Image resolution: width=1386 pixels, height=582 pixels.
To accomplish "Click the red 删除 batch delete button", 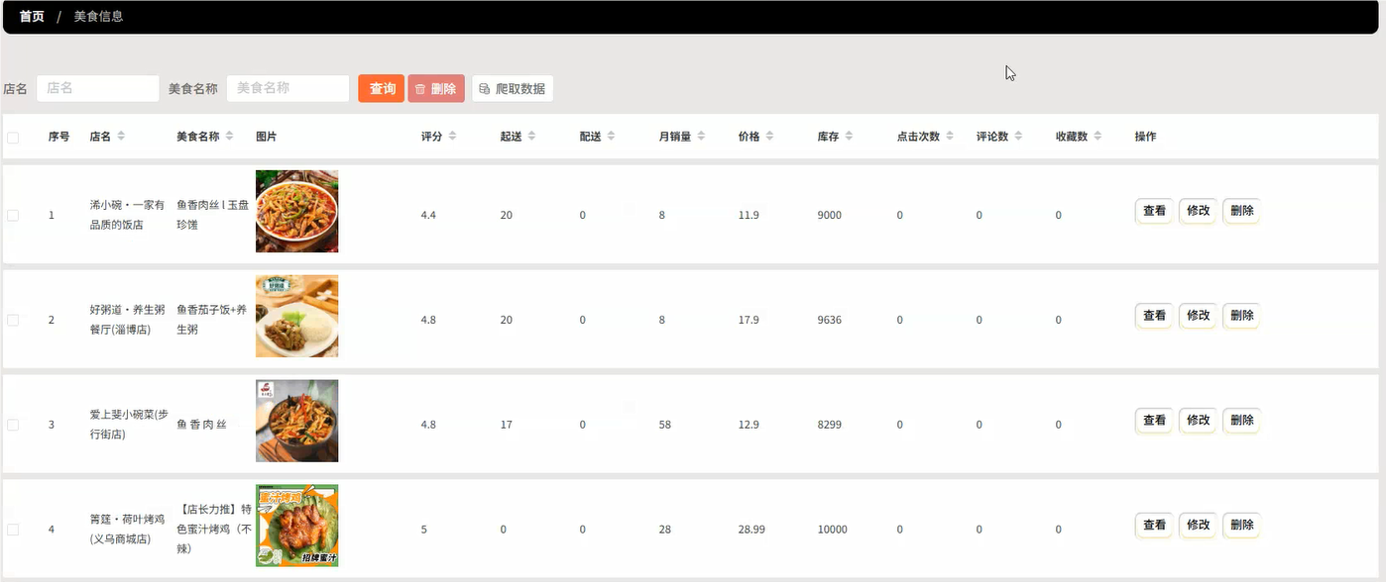I will click(436, 88).
